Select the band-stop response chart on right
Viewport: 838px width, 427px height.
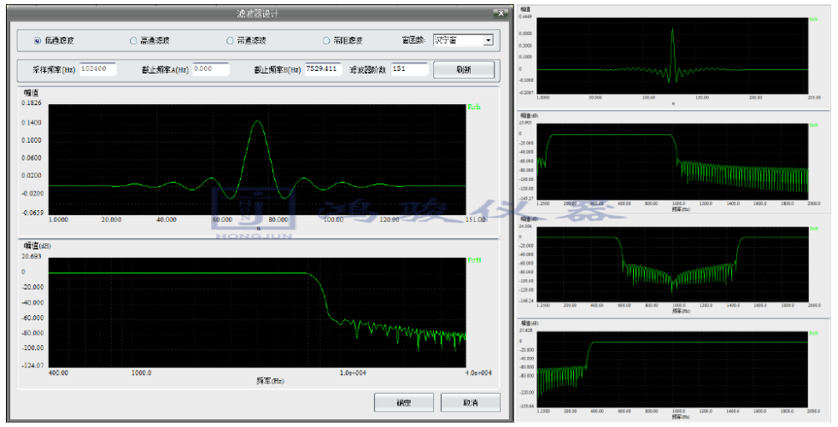[673, 265]
